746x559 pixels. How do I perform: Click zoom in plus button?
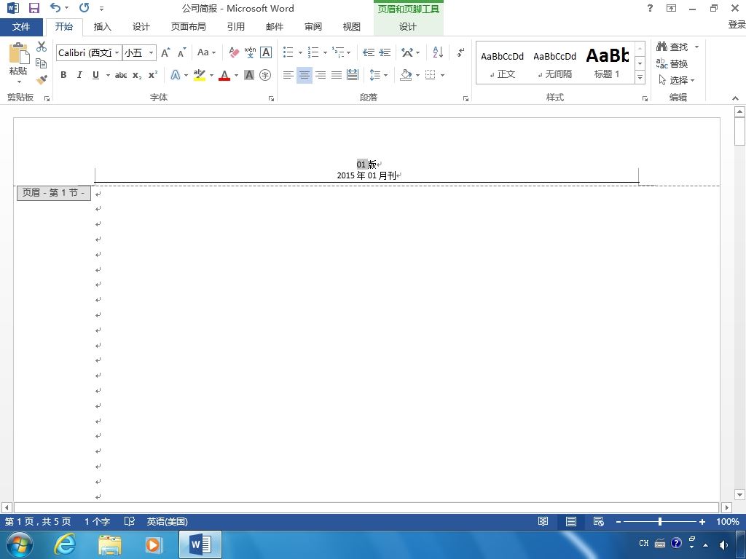coord(702,521)
